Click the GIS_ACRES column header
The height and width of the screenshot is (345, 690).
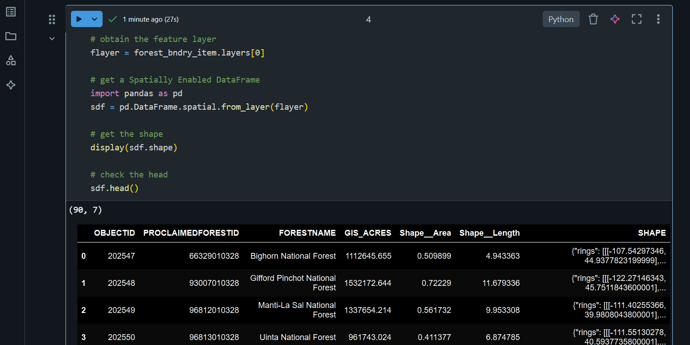(368, 233)
